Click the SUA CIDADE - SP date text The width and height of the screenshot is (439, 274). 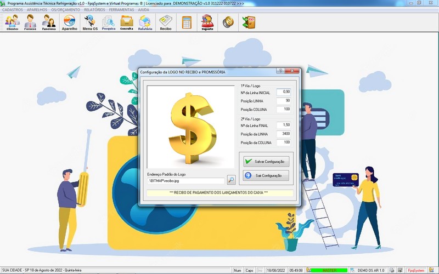[x=42, y=270]
